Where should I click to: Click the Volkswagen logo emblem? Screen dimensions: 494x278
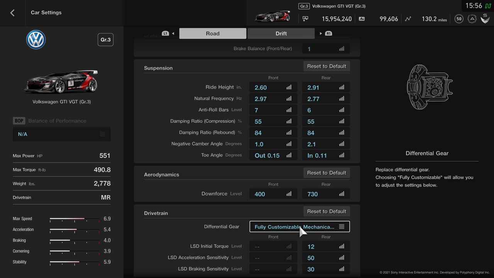(36, 40)
